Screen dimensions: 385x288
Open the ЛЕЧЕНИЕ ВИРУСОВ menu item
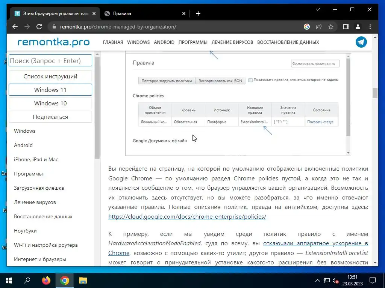[232, 42]
